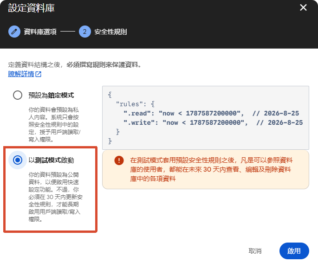
Task: Click the step 2 circle icon
Action: (x=85, y=32)
